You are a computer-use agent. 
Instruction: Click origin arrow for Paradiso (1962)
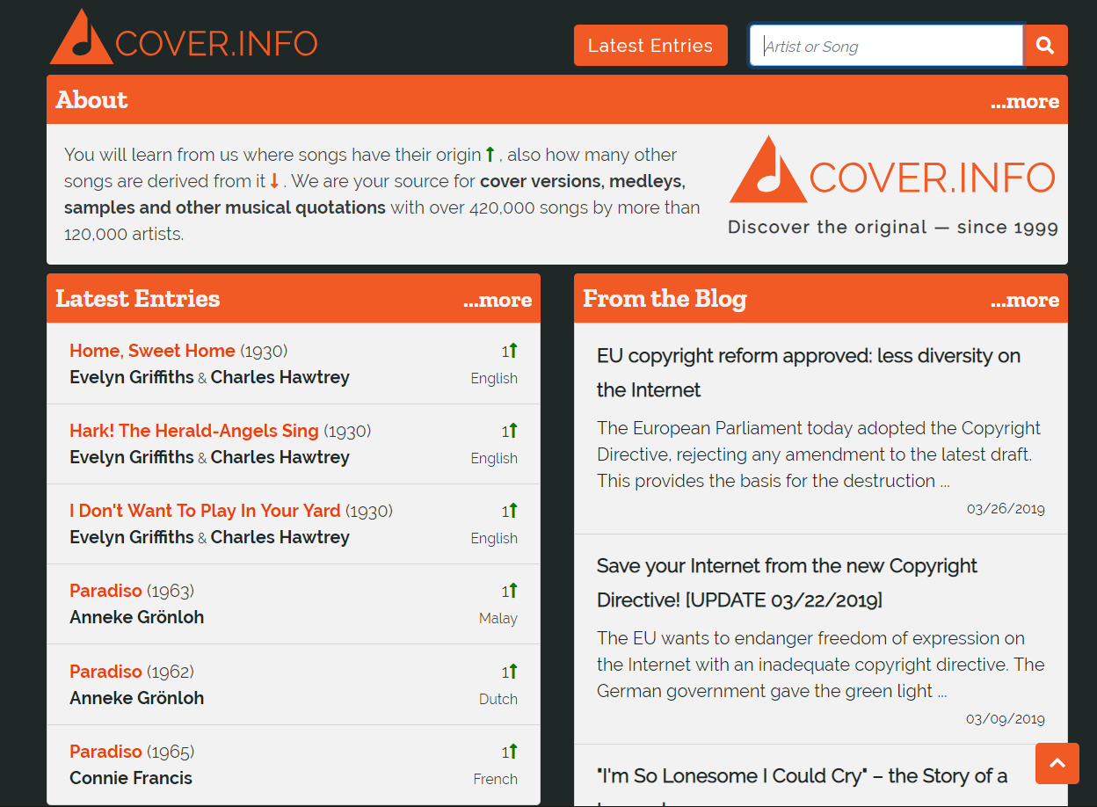pos(513,672)
